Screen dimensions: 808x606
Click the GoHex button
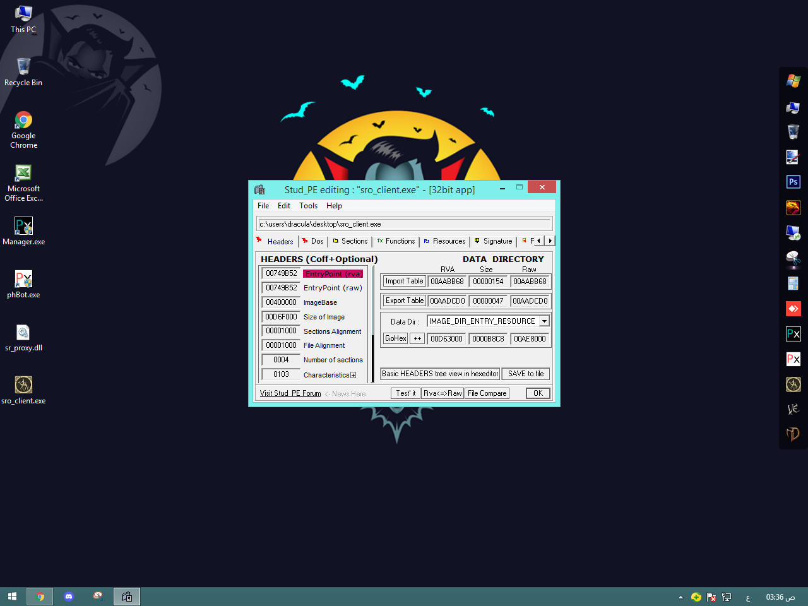396,339
